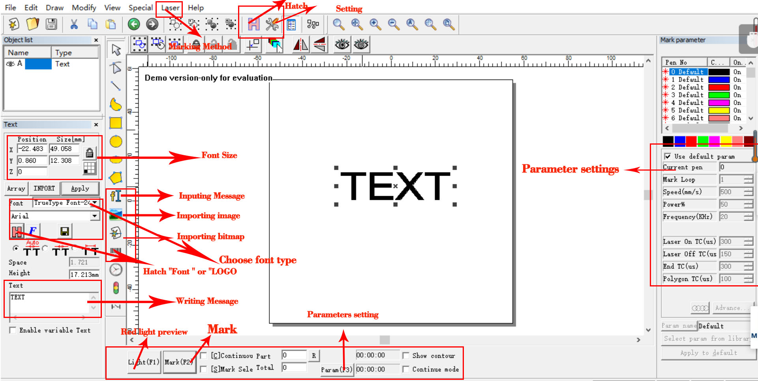
Task: Select the Pick arrow tool
Action: click(x=116, y=50)
